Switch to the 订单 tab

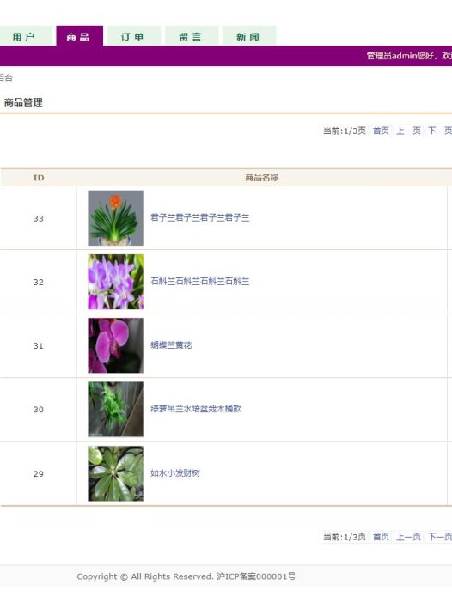pos(133,36)
